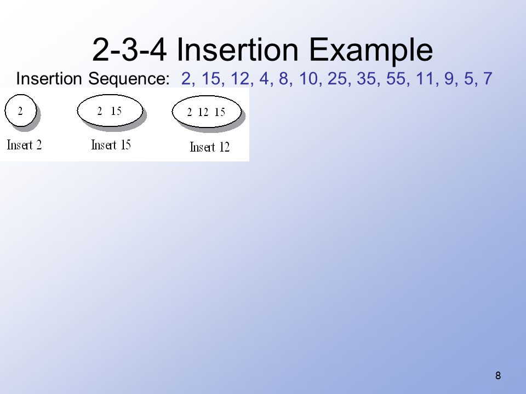Click the "Insert 12" caption
The image size is (526, 394).
click(x=210, y=147)
